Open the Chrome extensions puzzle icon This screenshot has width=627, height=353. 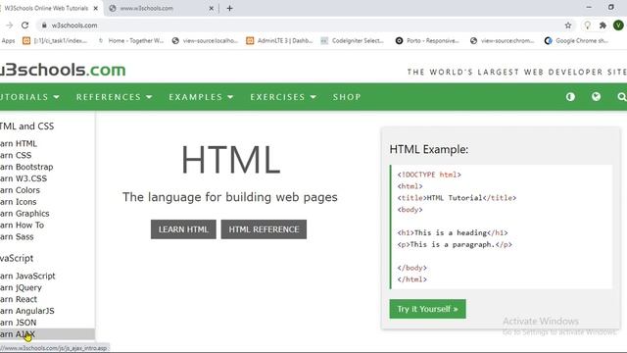coord(603,25)
